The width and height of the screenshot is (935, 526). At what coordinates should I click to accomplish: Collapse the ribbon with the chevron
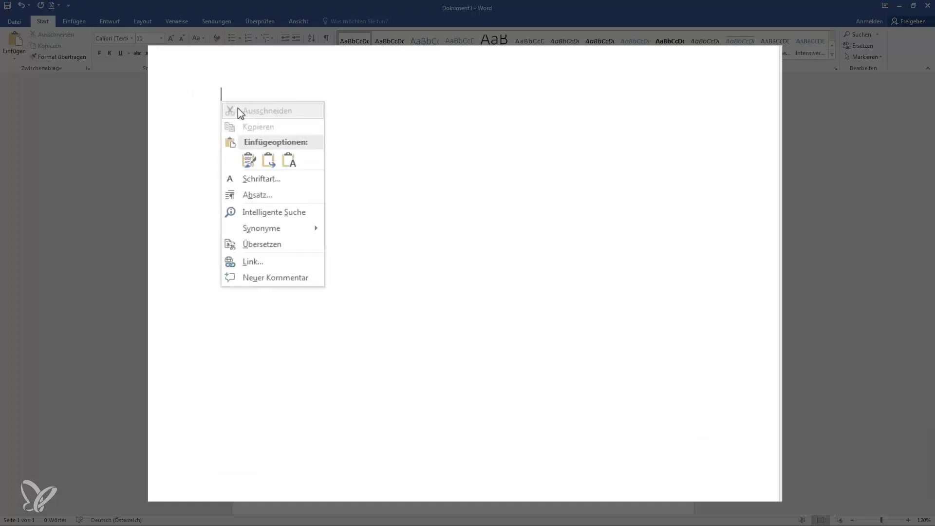click(x=928, y=69)
